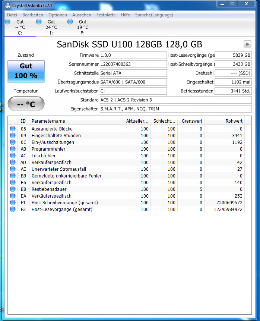Click status orb in Host-Schreibvorgänge (gesamt) row
The height and width of the screenshot is (321, 260).
point(13,202)
